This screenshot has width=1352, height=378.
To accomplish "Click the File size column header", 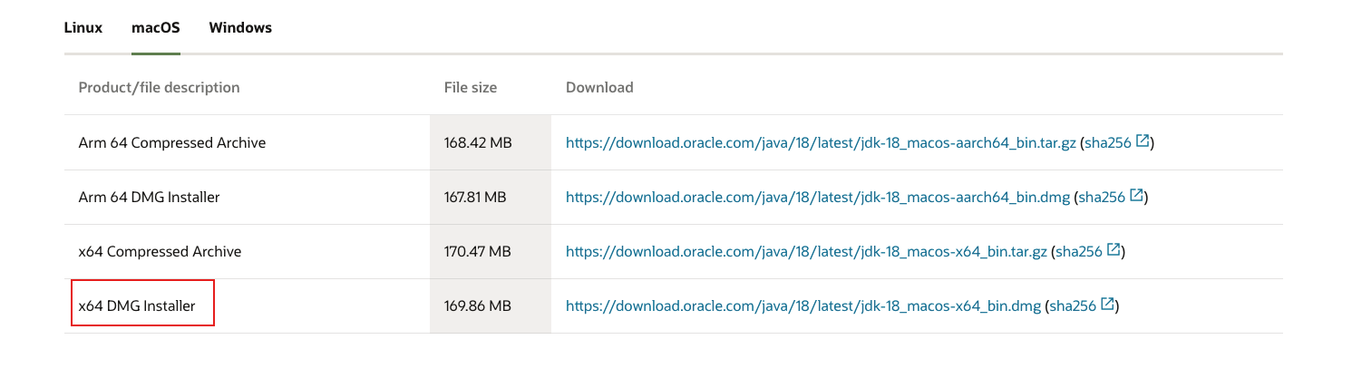I will click(x=471, y=88).
